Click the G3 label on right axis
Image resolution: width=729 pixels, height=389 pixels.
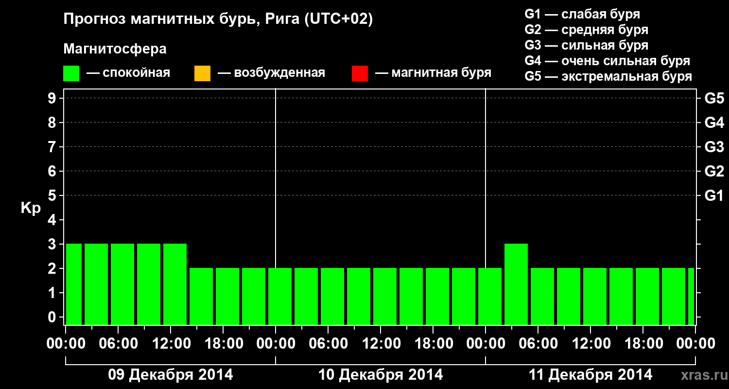point(714,147)
